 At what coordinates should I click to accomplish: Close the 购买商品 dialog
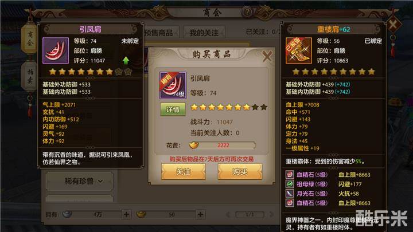pos(267,57)
